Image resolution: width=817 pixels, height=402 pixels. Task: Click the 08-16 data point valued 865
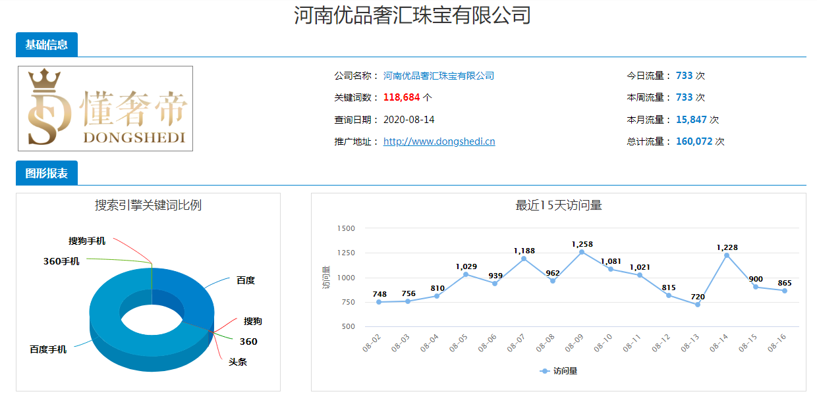(785, 291)
